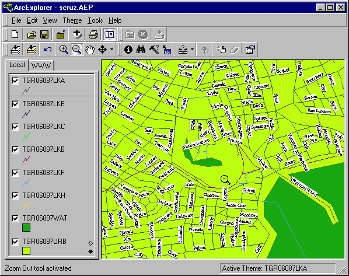Select the Identify info tool
Image resolution: width=349 pixels, height=276 pixels.
(x=128, y=50)
